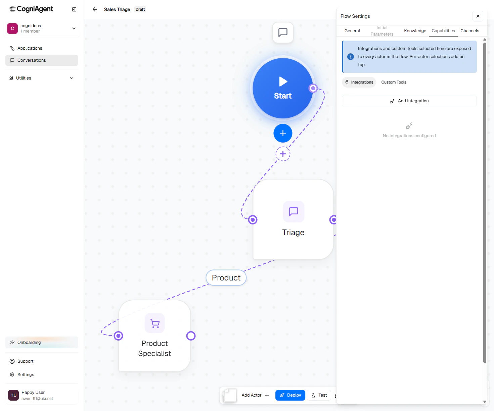Click the Add Integration button
This screenshot has width=494, height=411.
tap(409, 101)
